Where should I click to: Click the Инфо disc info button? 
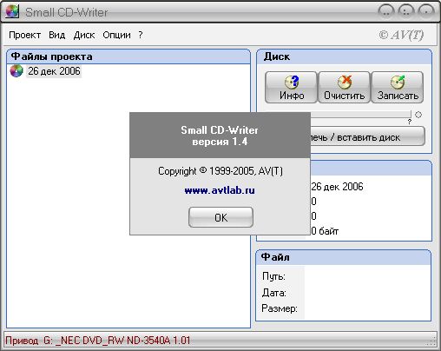click(x=291, y=88)
